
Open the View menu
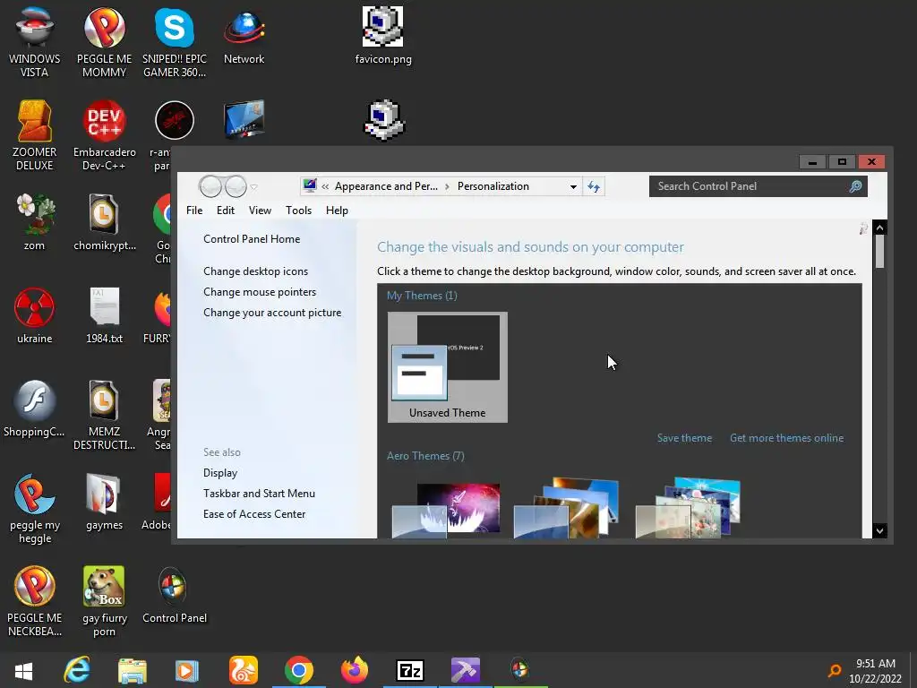pos(260,210)
